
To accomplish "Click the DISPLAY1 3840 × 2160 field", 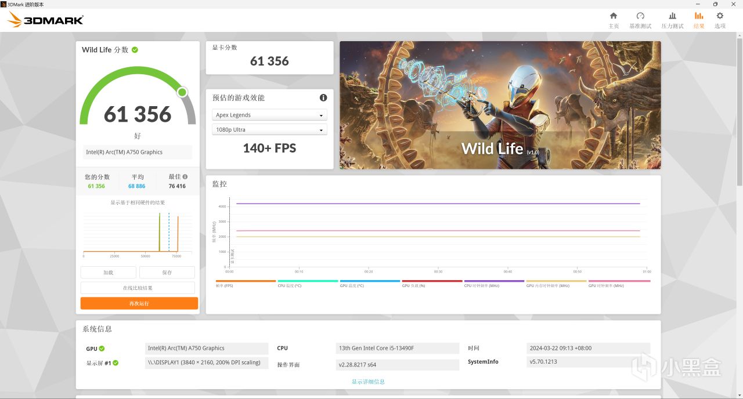I will point(207,362).
